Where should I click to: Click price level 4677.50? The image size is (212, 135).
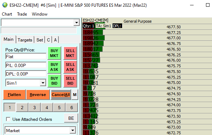pyautogui.click(x=174, y=27)
